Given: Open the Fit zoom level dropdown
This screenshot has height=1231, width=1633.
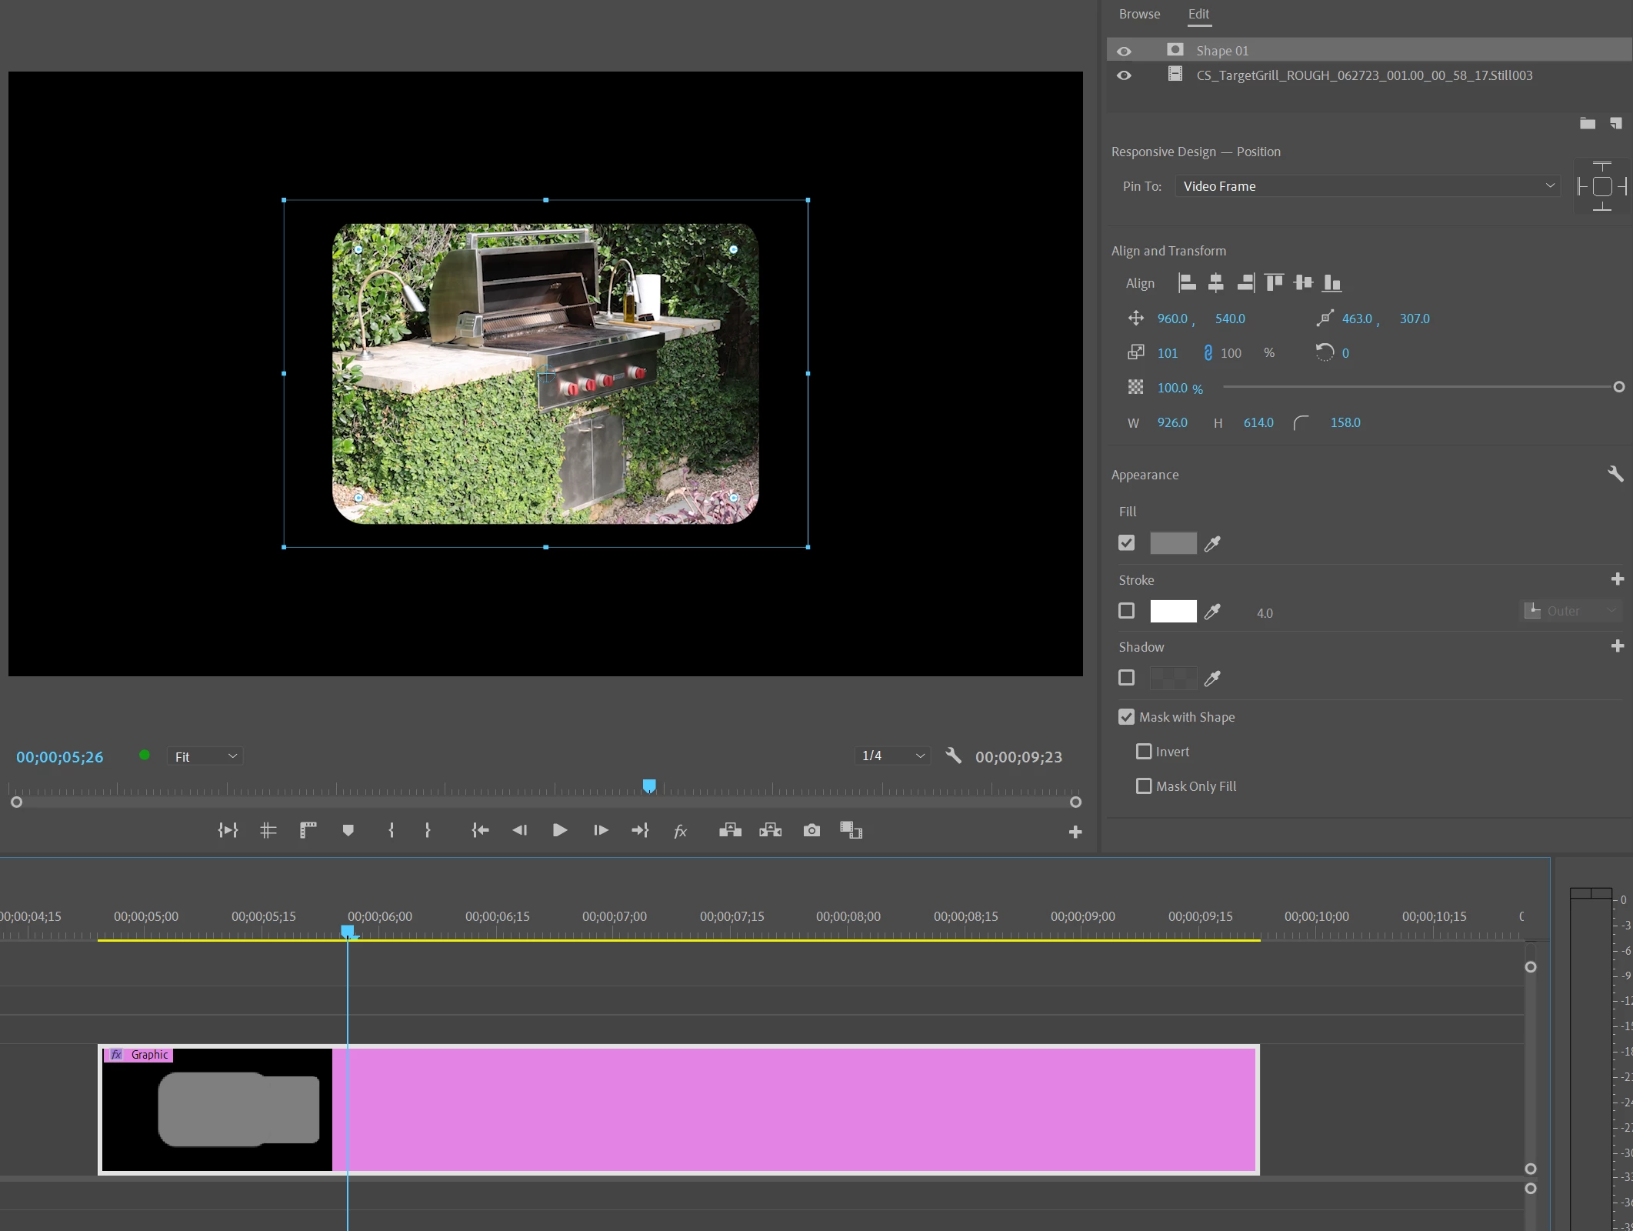Looking at the screenshot, I should click(205, 757).
